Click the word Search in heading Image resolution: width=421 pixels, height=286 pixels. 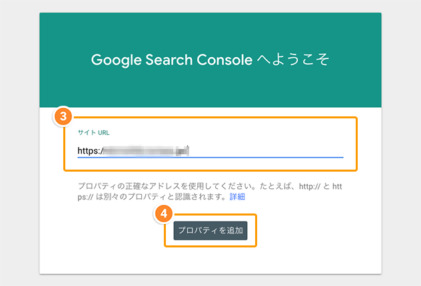click(x=169, y=59)
